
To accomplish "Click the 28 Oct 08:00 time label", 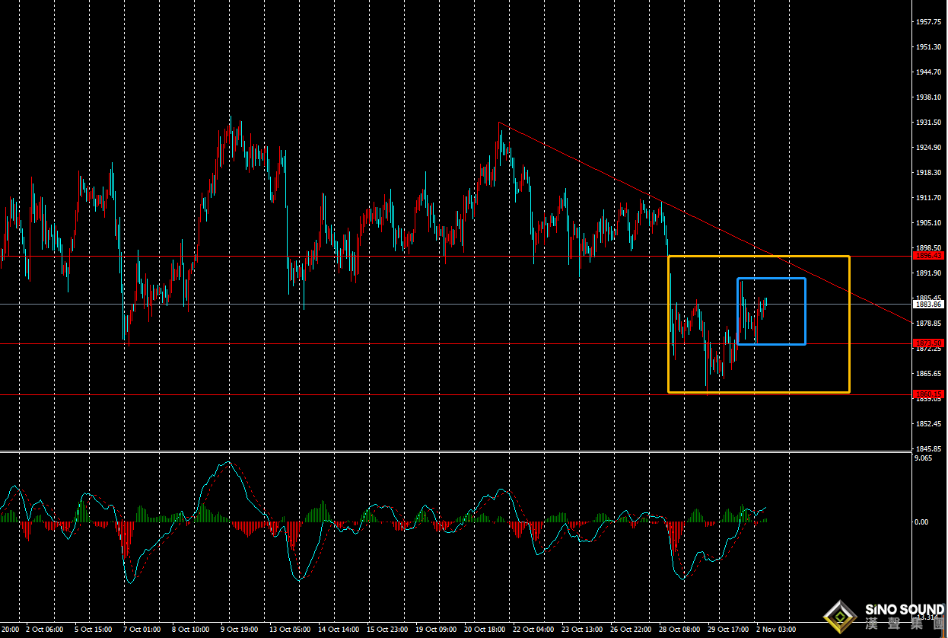I will (679, 630).
